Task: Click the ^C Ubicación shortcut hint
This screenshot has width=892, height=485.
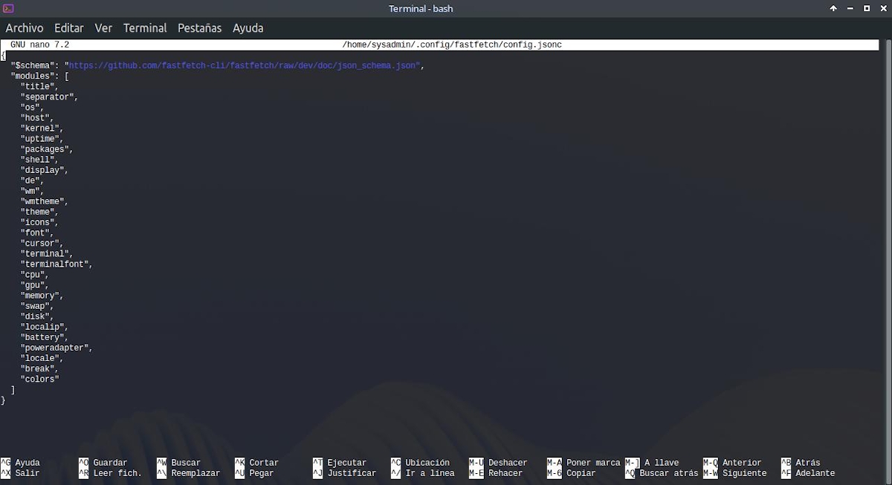Action: [x=421, y=463]
